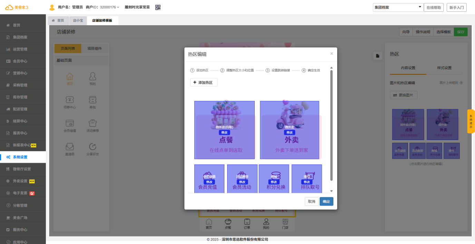Click the green 保存 button
475x244 pixels.
(461, 31)
